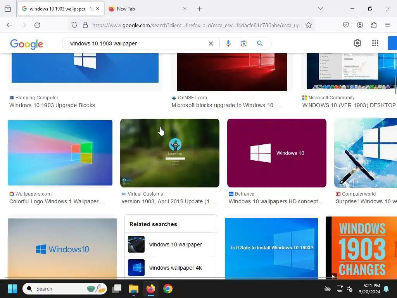Clear the Google search box text
Screen dimensions: 397x298
point(211,43)
